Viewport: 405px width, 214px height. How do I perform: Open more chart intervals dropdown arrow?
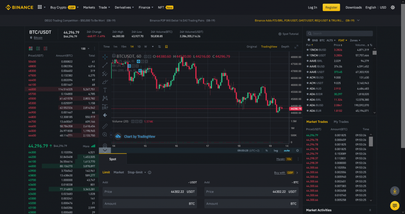153,47
